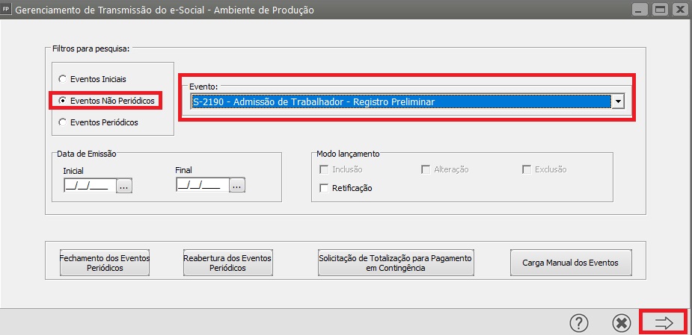The width and height of the screenshot is (692, 335).
Task: Click Reabertura dos Eventos Periódicos button
Action: (x=227, y=263)
